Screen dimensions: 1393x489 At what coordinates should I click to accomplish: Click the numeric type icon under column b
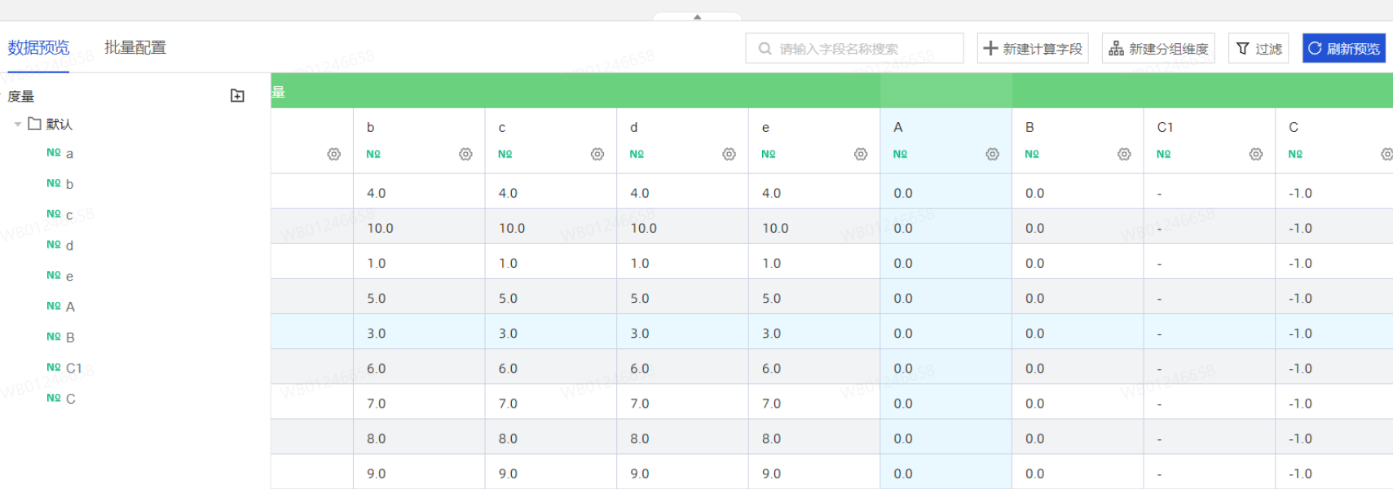(373, 154)
